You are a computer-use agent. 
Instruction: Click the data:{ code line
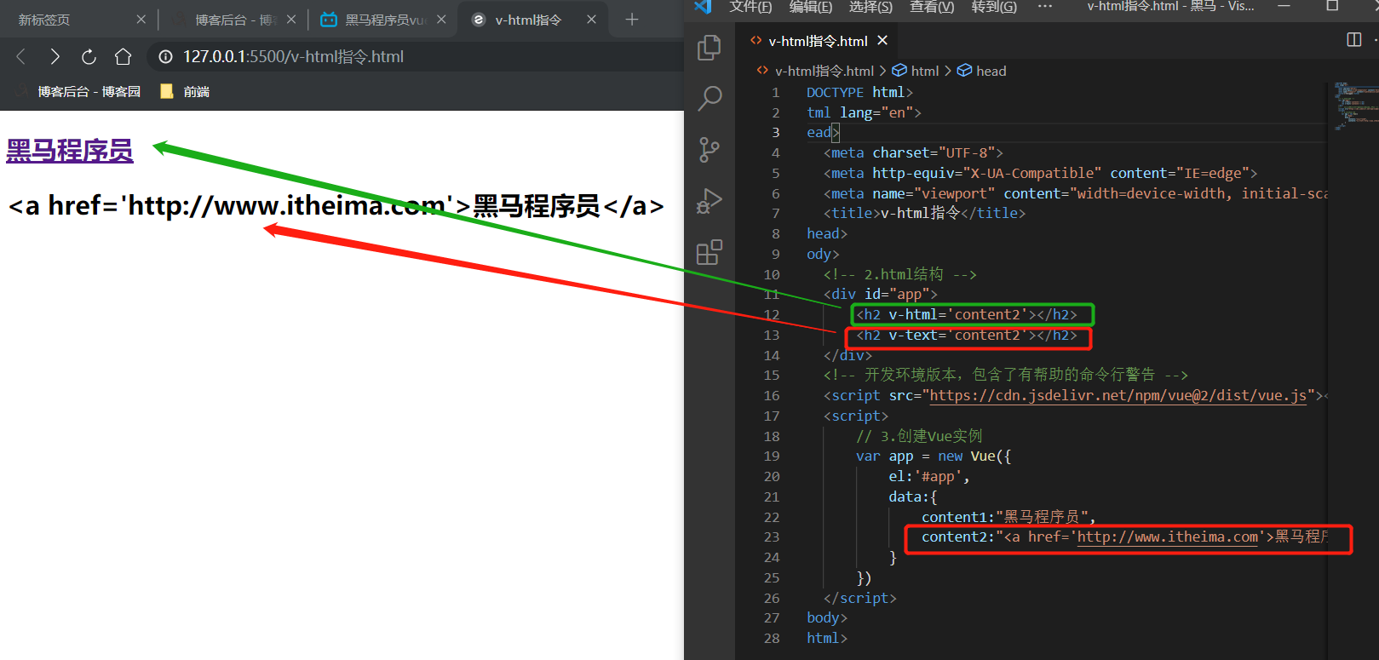[x=913, y=496]
